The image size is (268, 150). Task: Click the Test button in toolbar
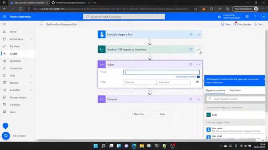pos(258,24)
